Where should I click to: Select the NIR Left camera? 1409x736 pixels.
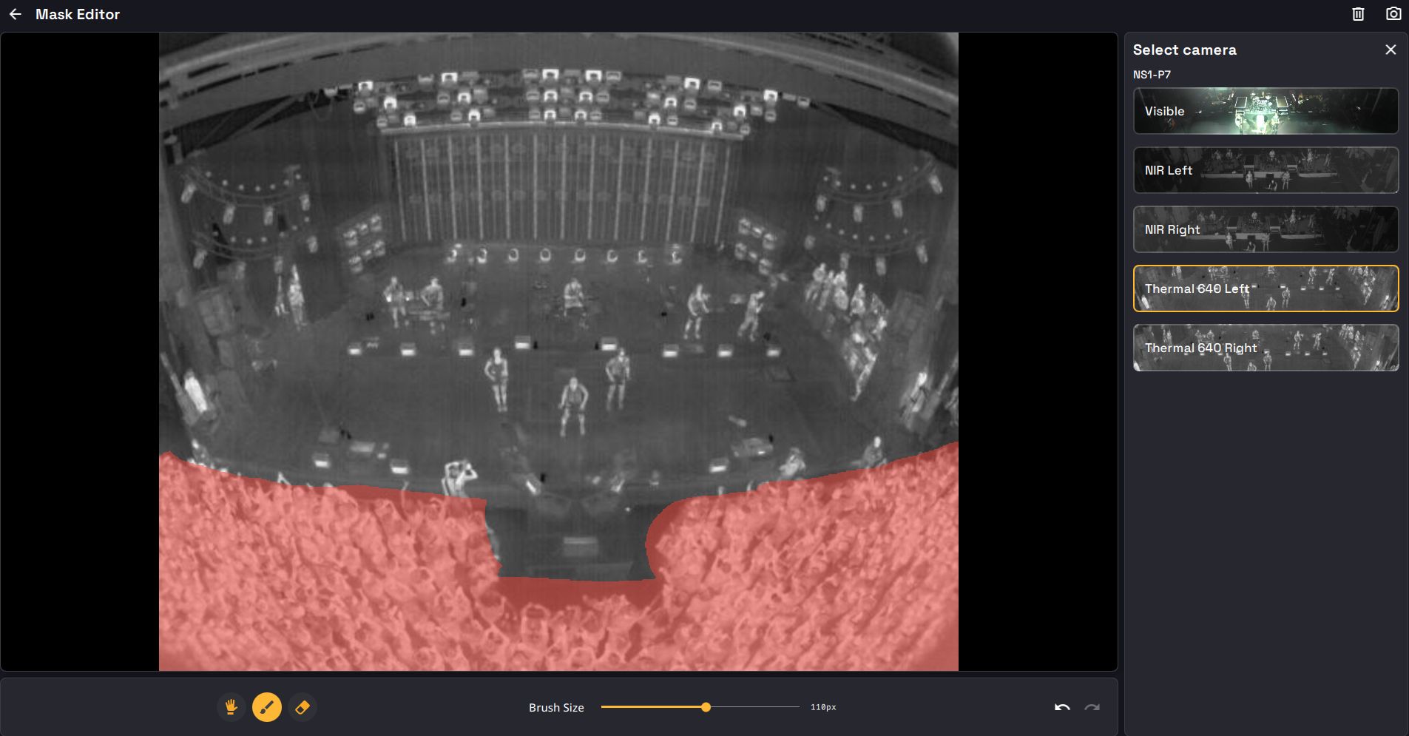click(x=1266, y=170)
